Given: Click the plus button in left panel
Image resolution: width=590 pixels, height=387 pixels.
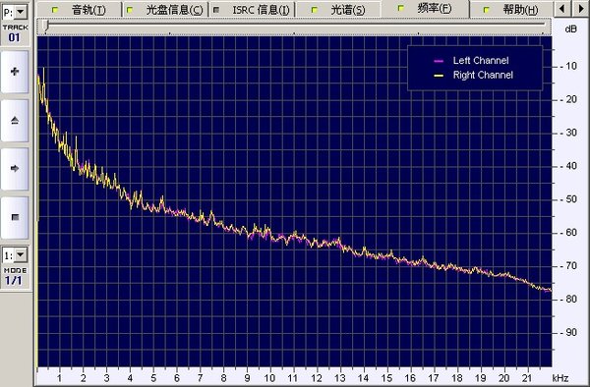Looking at the screenshot, I should point(15,72).
